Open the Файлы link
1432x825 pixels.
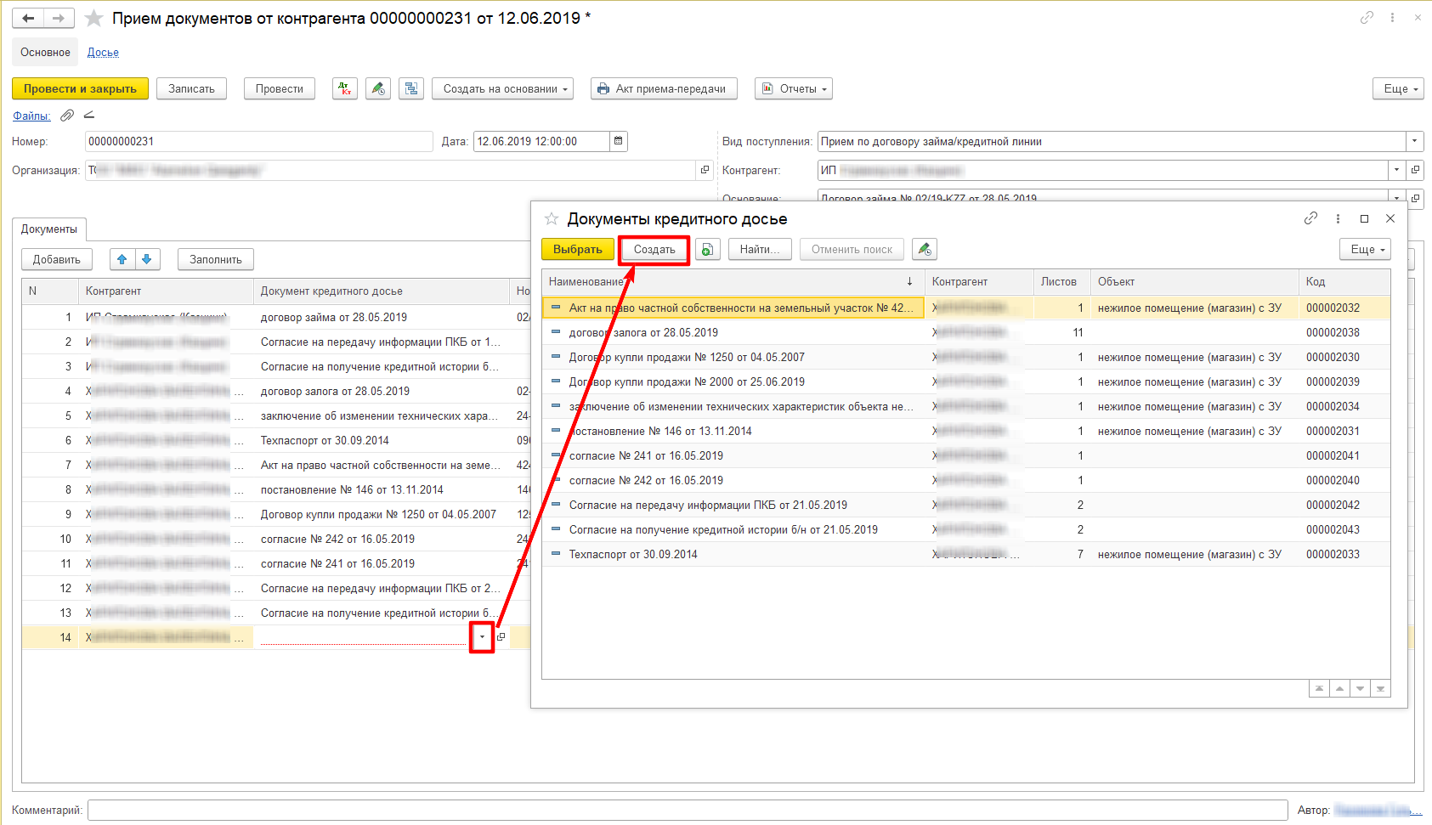(x=31, y=116)
